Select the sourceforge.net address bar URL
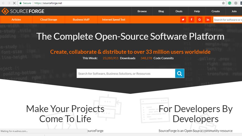Screen dimensions: 242x136 (48, 3)
